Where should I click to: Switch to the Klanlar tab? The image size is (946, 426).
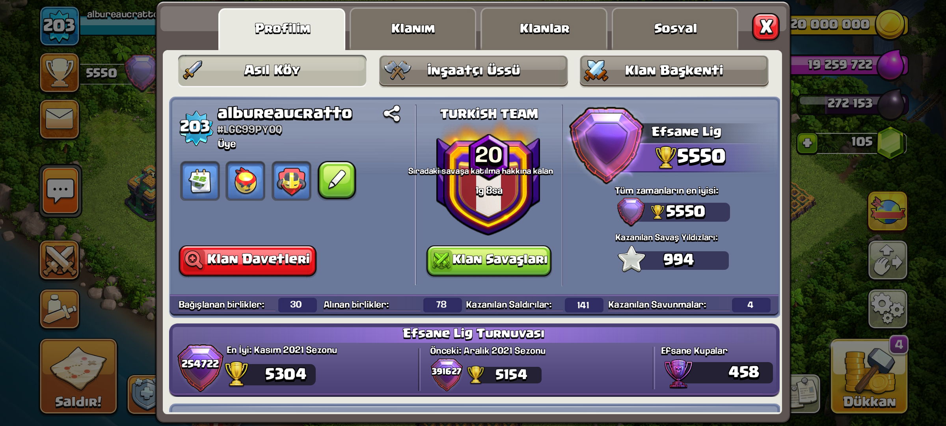[544, 29]
